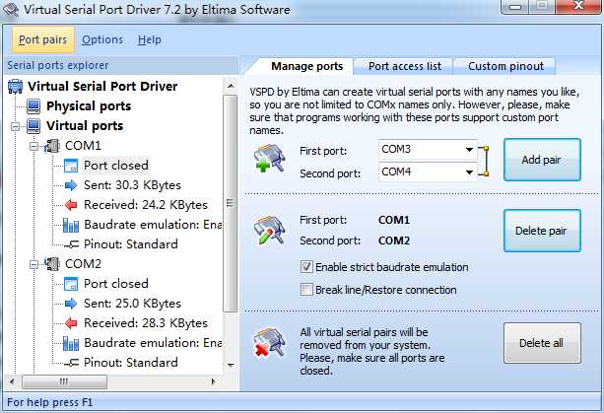Click the Pinout icon under COM2
This screenshot has width=604, height=413.
(71, 363)
